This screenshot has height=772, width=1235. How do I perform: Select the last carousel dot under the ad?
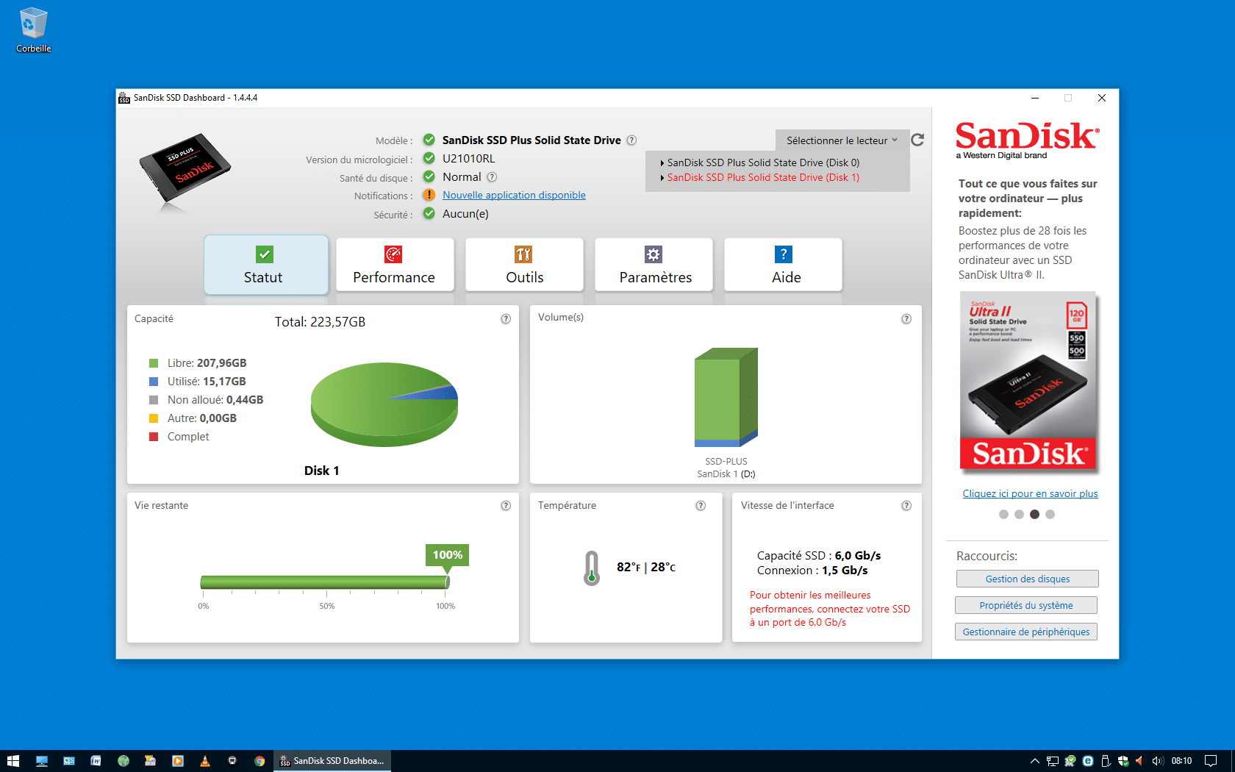(x=1050, y=515)
